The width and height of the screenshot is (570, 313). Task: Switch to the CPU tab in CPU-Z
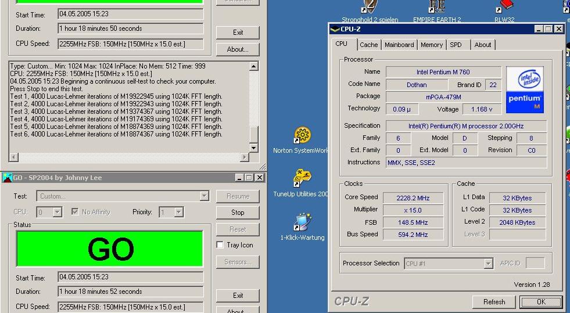pos(341,44)
